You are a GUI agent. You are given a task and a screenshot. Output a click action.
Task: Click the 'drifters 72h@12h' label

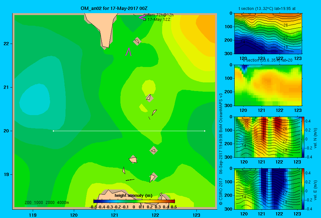click(x=158, y=15)
